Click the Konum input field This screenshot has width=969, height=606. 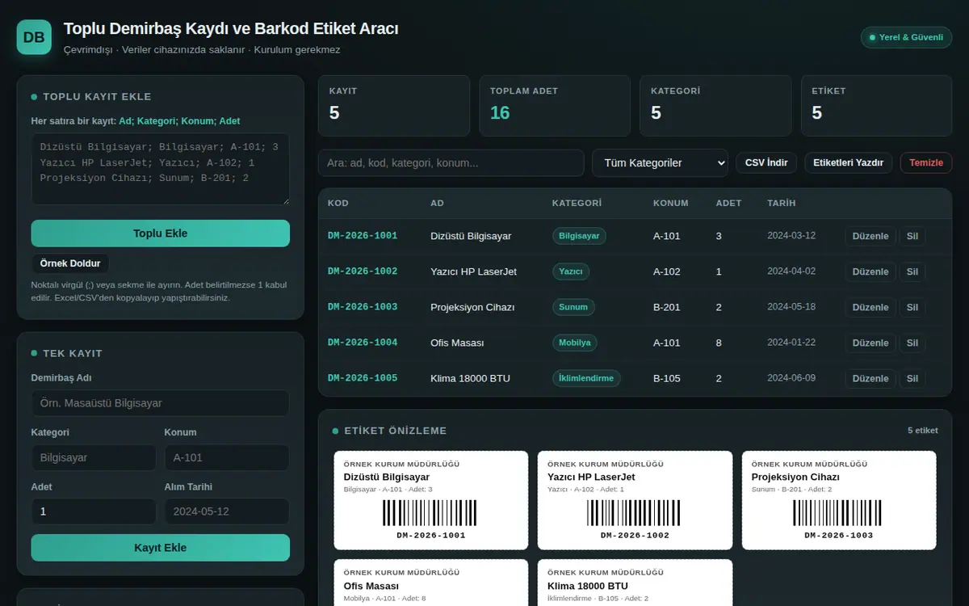(227, 457)
